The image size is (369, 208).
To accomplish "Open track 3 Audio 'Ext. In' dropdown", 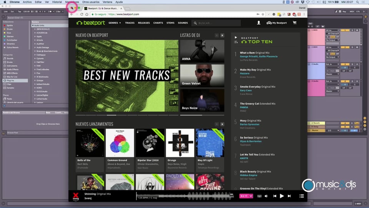I will coord(332,64).
